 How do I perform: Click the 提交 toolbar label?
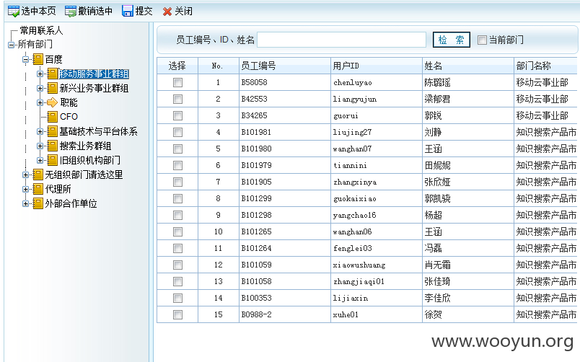144,12
